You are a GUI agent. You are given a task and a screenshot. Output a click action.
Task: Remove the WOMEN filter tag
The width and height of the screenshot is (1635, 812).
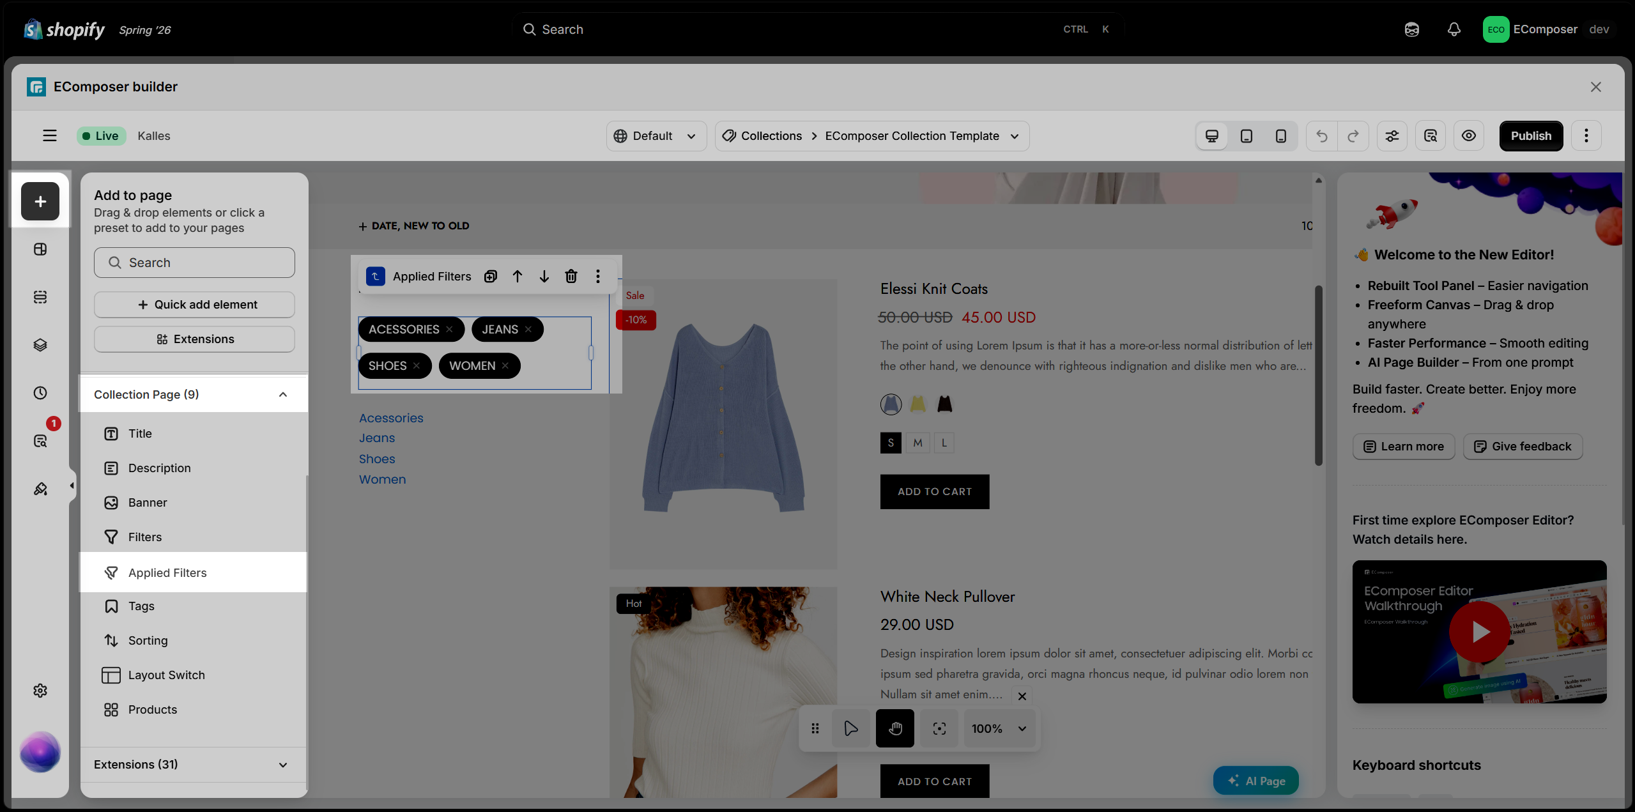point(505,365)
